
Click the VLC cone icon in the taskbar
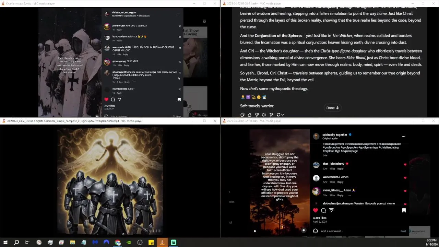coord(162,243)
